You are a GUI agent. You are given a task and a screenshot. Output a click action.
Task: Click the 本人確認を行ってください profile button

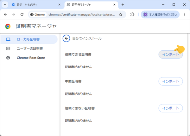coord(160,14)
